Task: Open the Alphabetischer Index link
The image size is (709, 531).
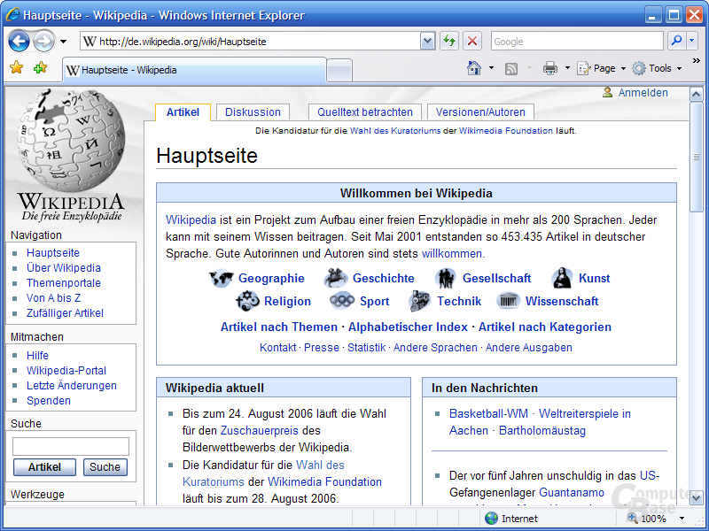Action: coord(408,327)
